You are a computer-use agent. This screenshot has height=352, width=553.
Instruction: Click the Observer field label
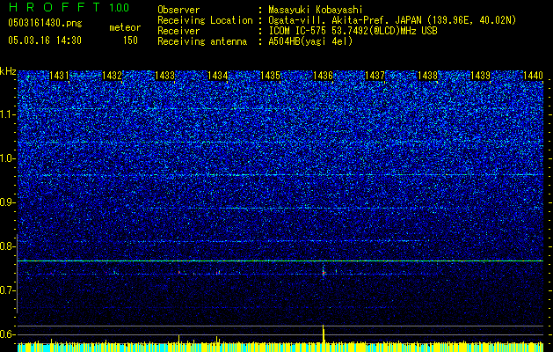click(178, 10)
